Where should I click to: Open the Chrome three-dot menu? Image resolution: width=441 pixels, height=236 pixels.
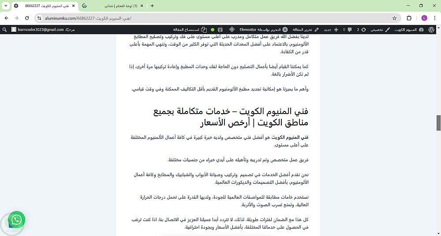coord(434,18)
